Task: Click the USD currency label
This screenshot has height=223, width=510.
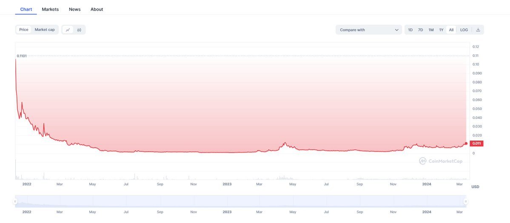Action: pos(475,186)
